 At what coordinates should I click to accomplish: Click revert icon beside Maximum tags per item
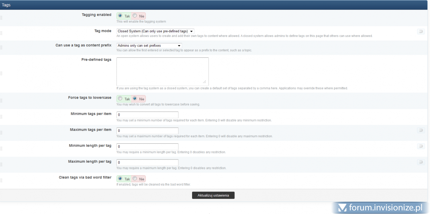[x=421, y=130]
